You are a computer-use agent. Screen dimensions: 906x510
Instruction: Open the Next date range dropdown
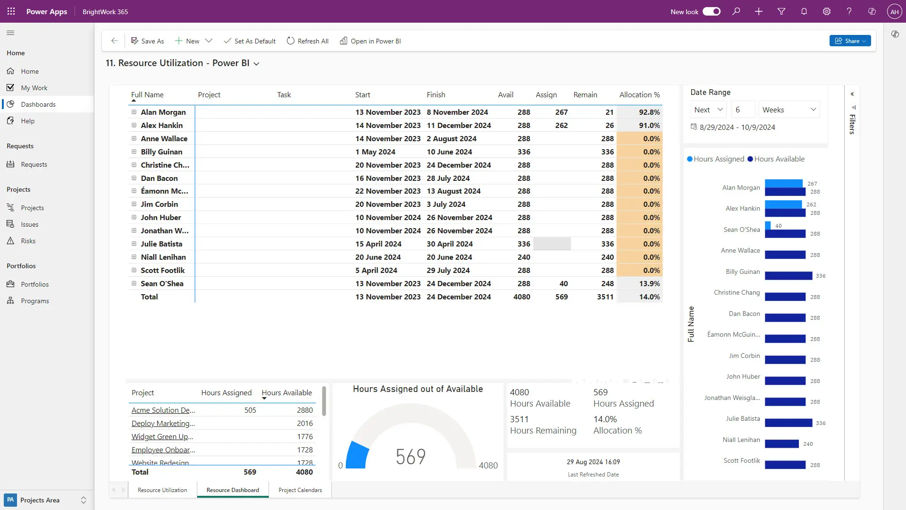[707, 109]
